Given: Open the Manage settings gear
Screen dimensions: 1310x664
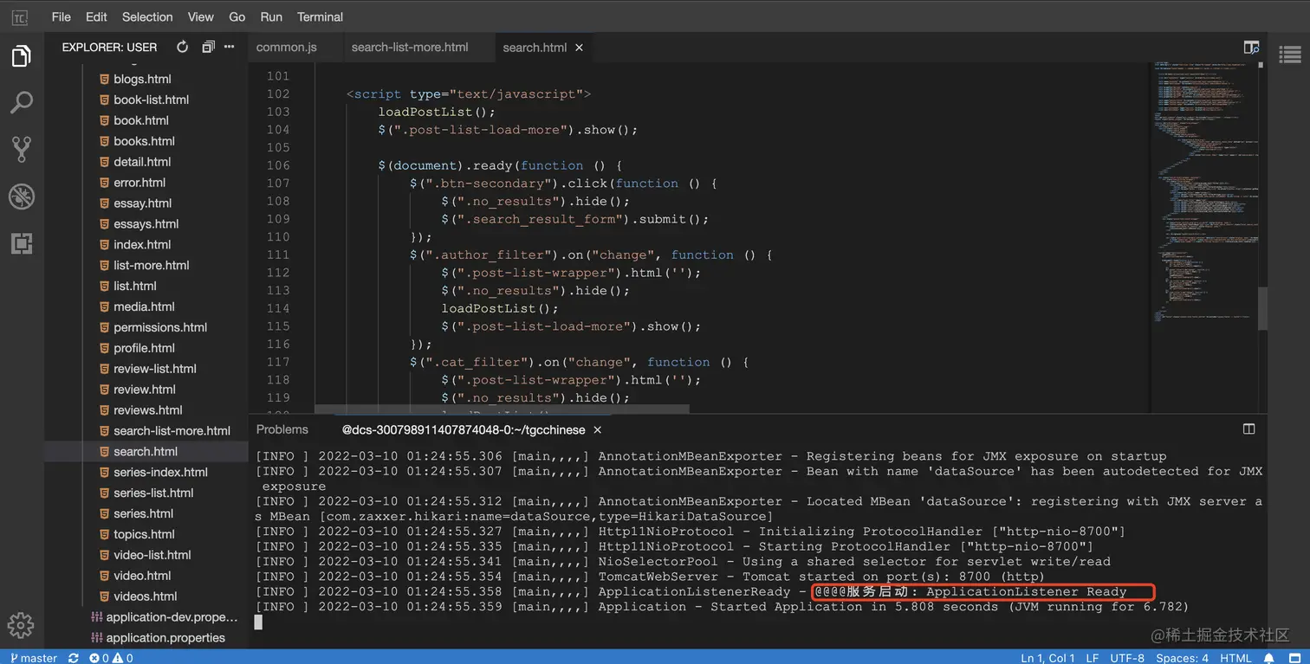Looking at the screenshot, I should pos(21,624).
